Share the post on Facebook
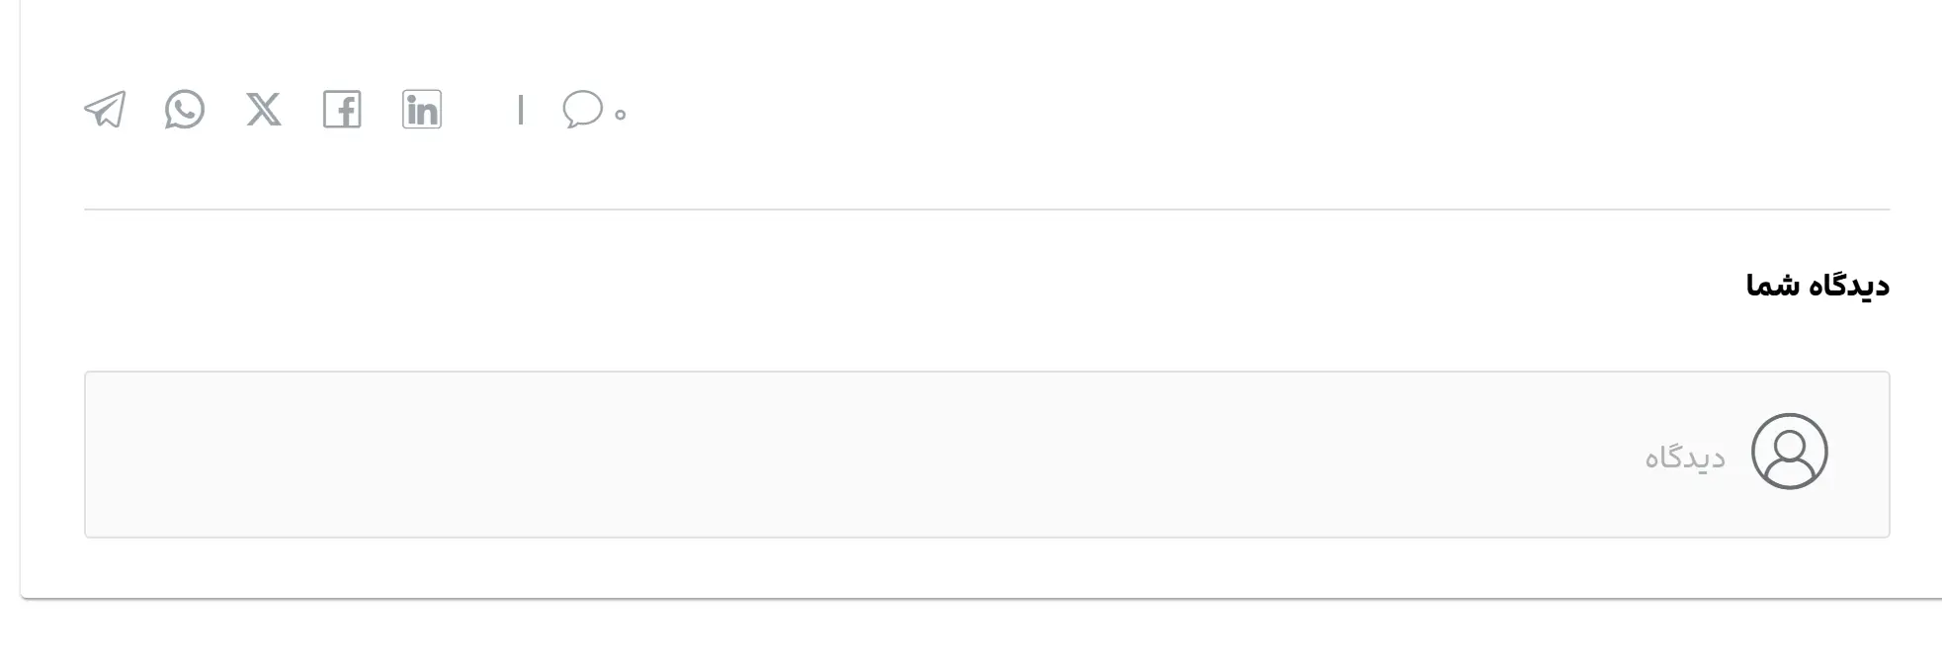Screen dimensions: 1942x667 (342, 110)
